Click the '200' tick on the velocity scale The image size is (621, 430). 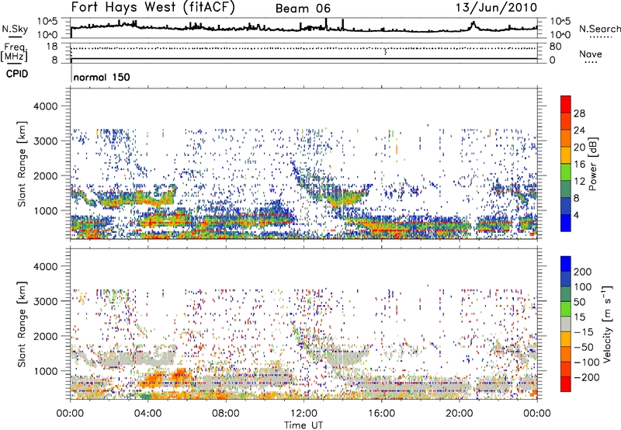[x=582, y=272]
